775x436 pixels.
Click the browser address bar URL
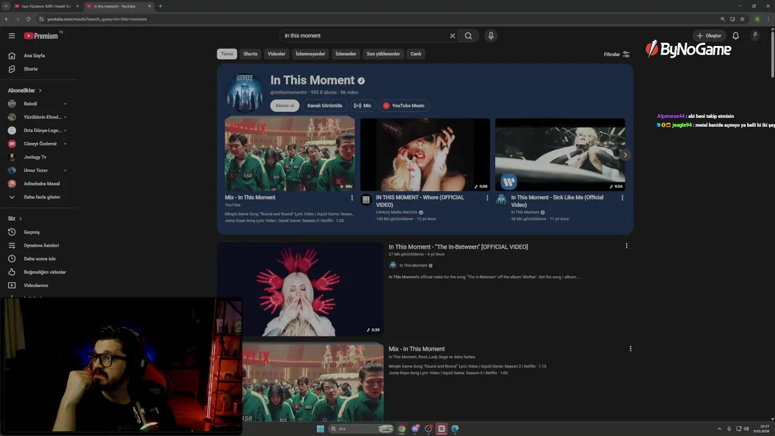[97, 19]
